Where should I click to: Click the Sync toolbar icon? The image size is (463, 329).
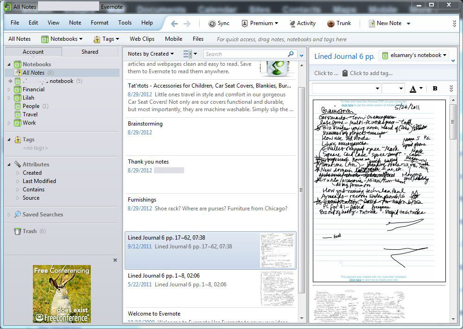212,23
